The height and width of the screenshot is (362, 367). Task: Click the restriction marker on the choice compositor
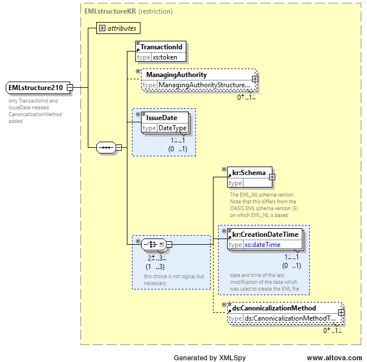point(138,241)
